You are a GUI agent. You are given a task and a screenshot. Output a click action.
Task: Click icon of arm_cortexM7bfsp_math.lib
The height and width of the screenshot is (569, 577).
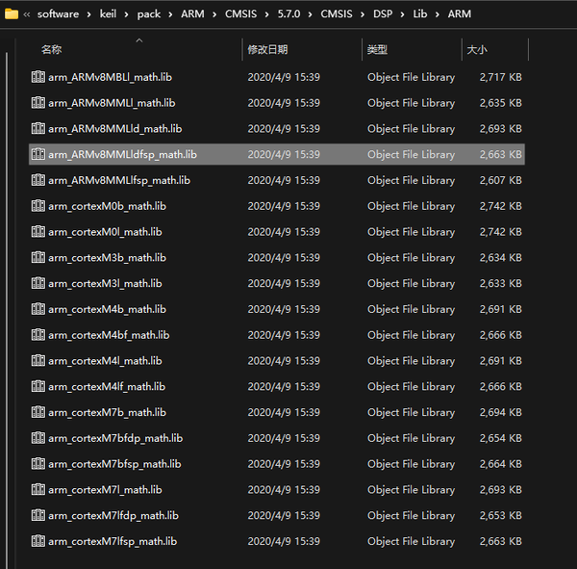point(38,464)
